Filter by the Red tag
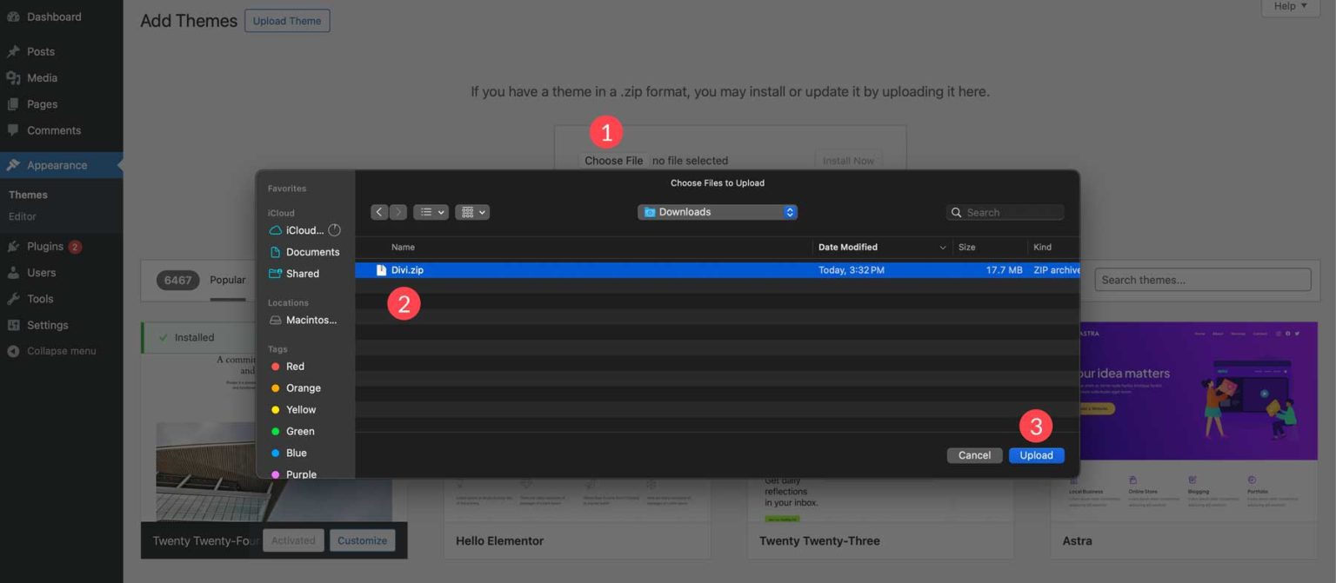Viewport: 1336px width, 583px height. (295, 367)
